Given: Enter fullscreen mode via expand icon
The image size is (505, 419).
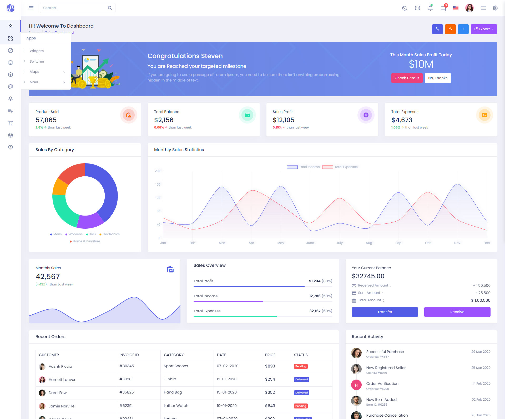Looking at the screenshot, I should 417,8.
